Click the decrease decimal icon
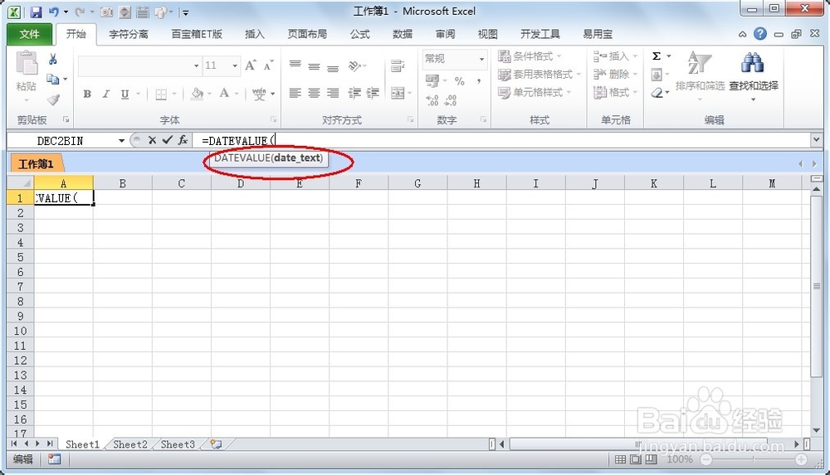This screenshot has width=830, height=475. click(451, 100)
